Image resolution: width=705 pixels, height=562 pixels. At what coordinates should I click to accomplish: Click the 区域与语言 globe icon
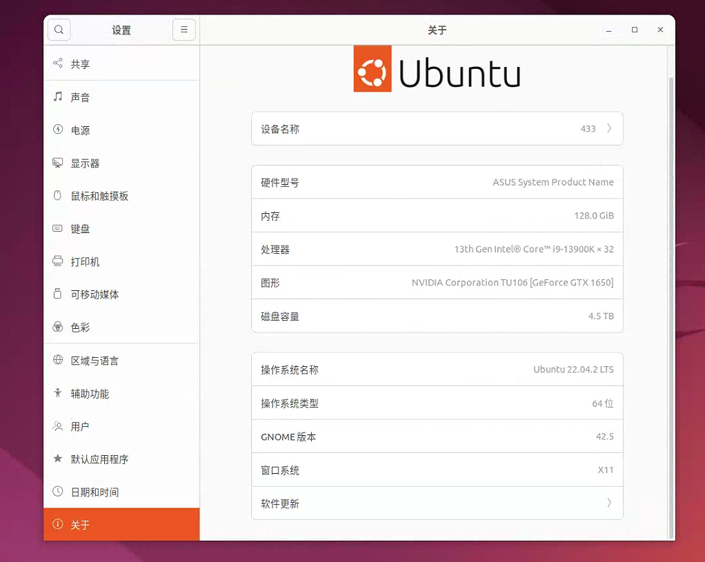click(x=58, y=360)
